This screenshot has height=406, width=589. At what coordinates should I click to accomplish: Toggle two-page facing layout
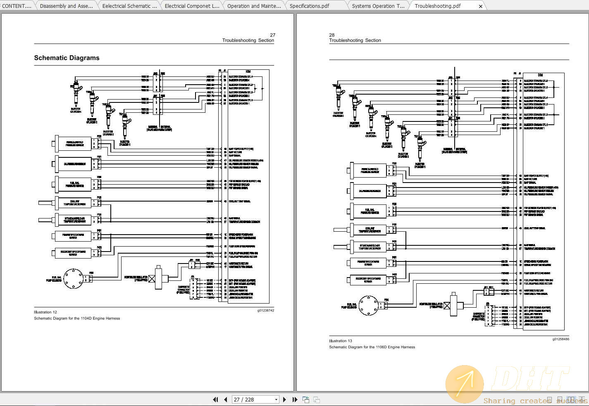tap(571, 400)
